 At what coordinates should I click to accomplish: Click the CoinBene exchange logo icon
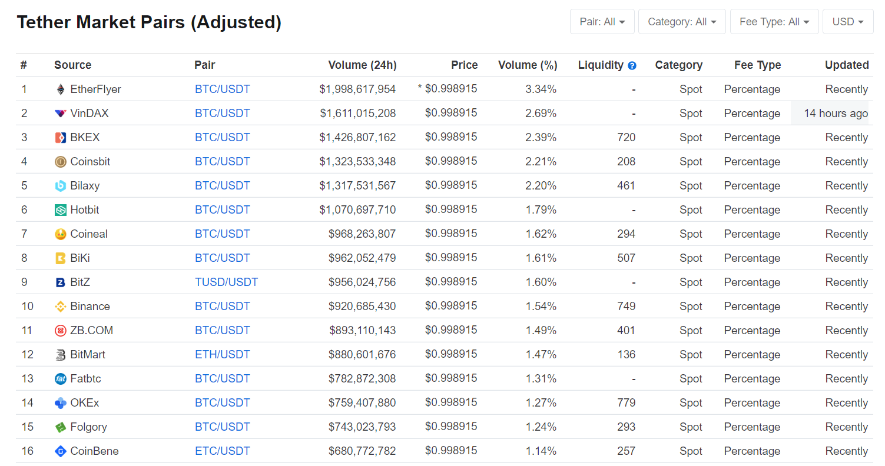click(60, 451)
